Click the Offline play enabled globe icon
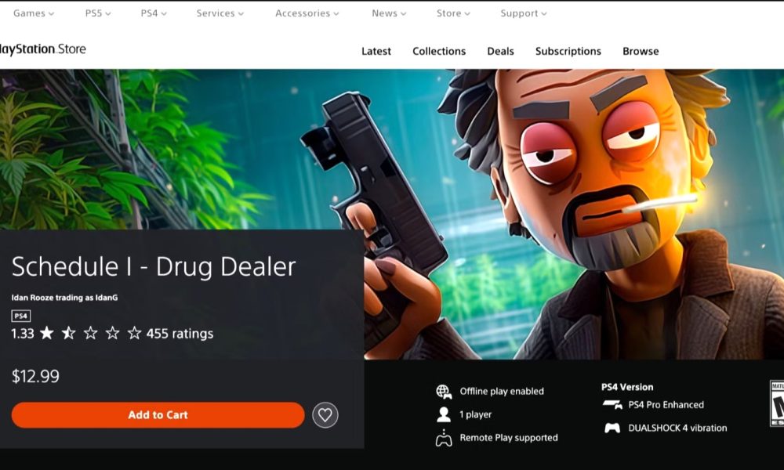The image size is (784, 470). point(444,392)
